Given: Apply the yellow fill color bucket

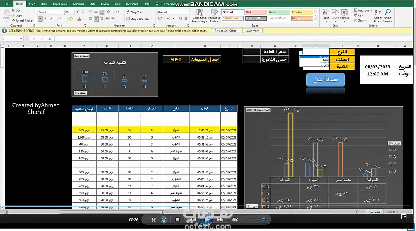Looking at the screenshot, I should [71, 19].
